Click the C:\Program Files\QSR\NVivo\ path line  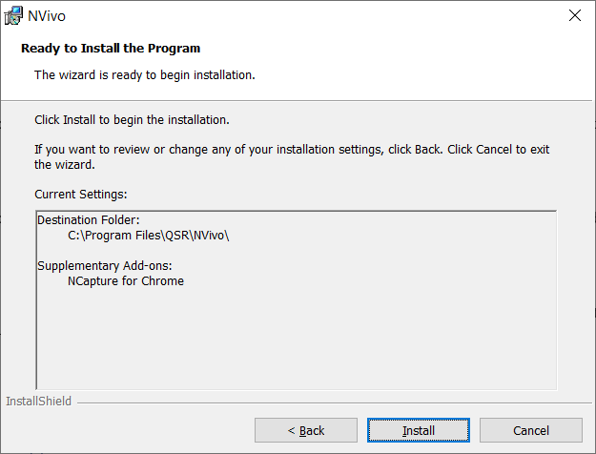[x=148, y=236]
